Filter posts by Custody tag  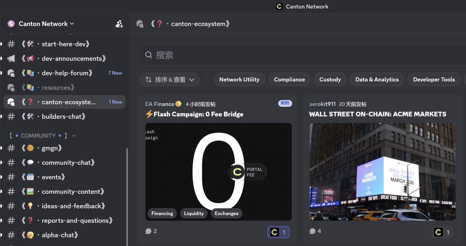tap(330, 80)
